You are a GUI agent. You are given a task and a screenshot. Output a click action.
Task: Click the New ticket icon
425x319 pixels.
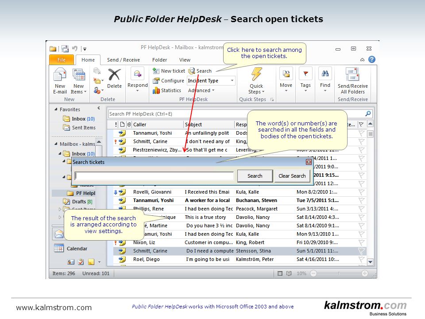[156, 71]
